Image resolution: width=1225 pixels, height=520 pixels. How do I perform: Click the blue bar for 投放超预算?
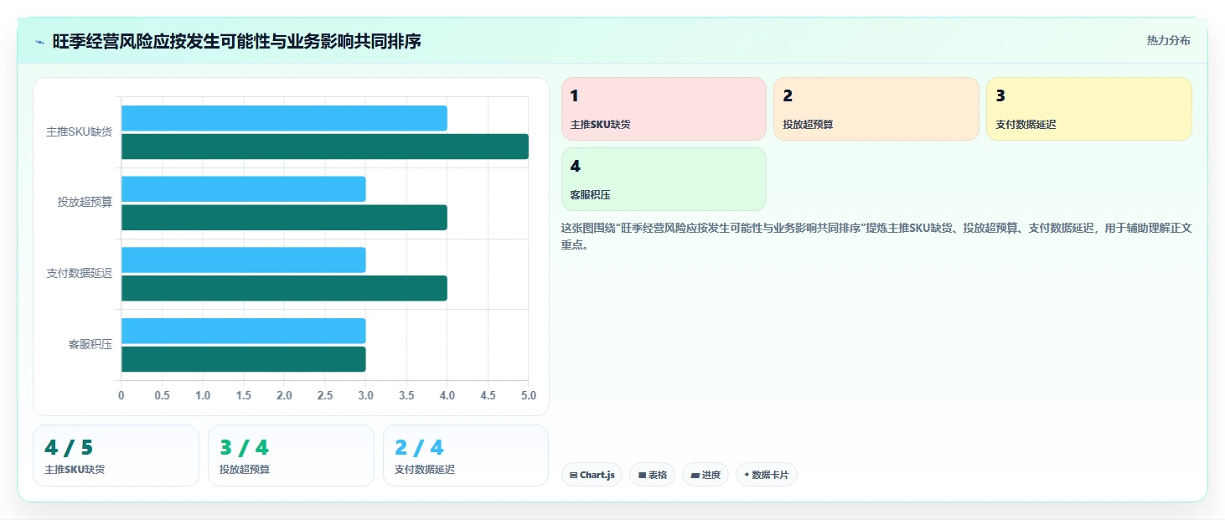244,189
